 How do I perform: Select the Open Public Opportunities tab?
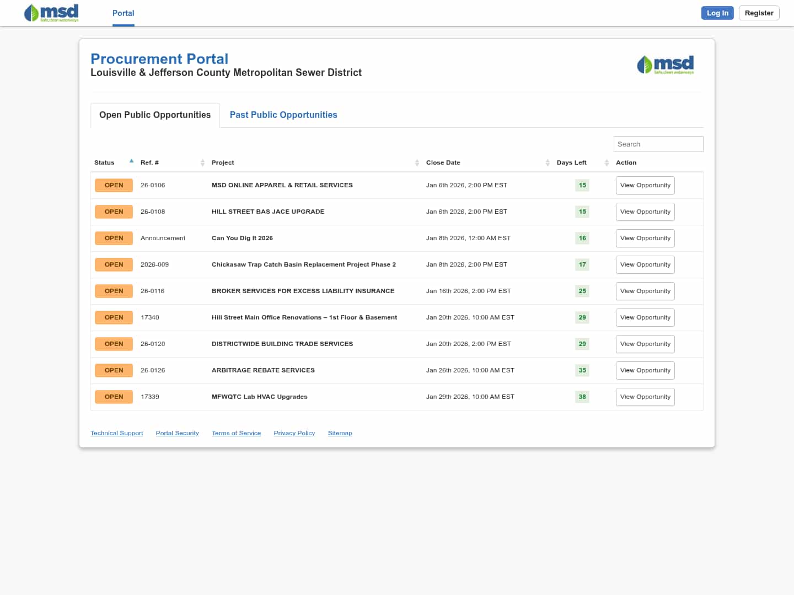155,115
